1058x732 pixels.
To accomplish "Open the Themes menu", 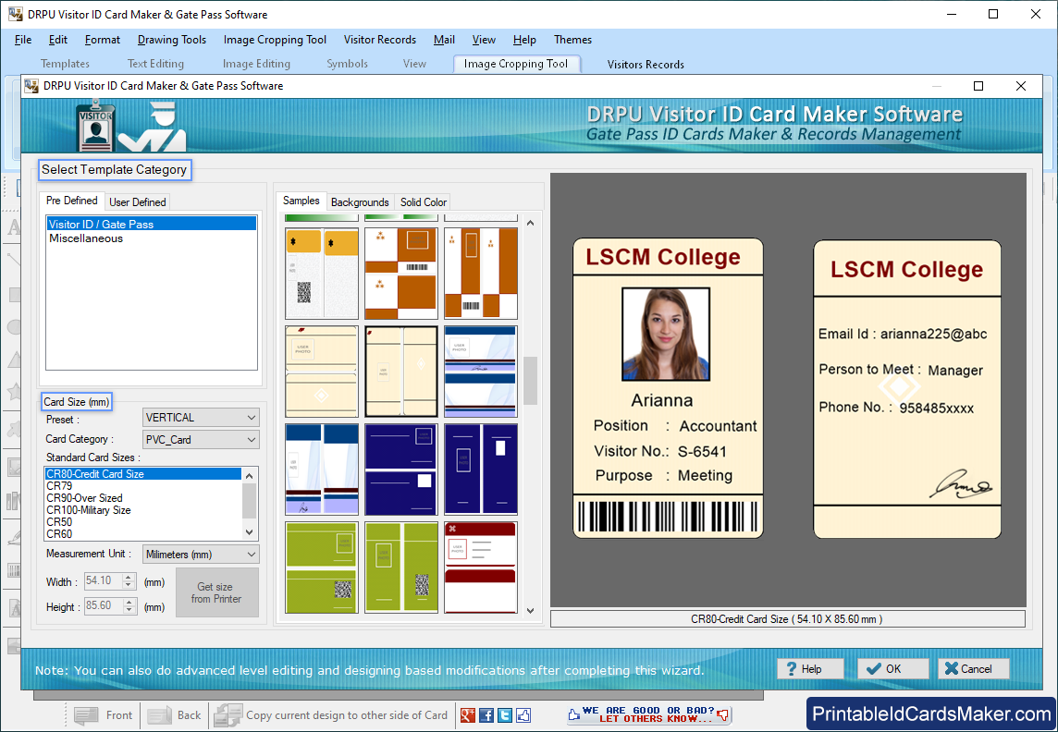I will (572, 40).
